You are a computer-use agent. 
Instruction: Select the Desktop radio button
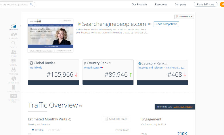[33, 130]
